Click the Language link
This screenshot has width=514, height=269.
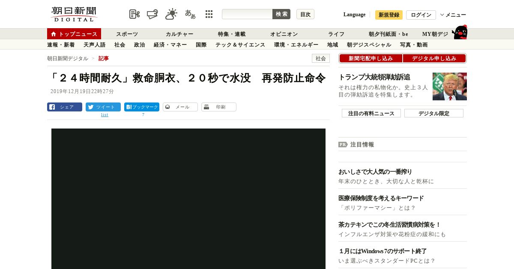tap(354, 15)
